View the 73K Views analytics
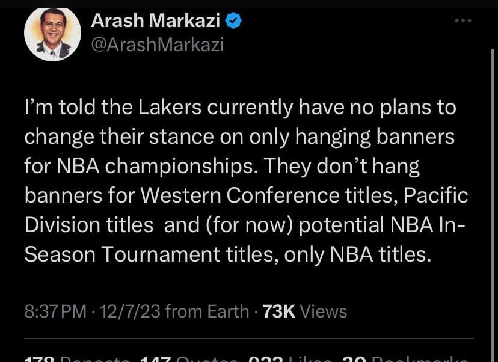This screenshot has width=498, height=362. click(305, 311)
